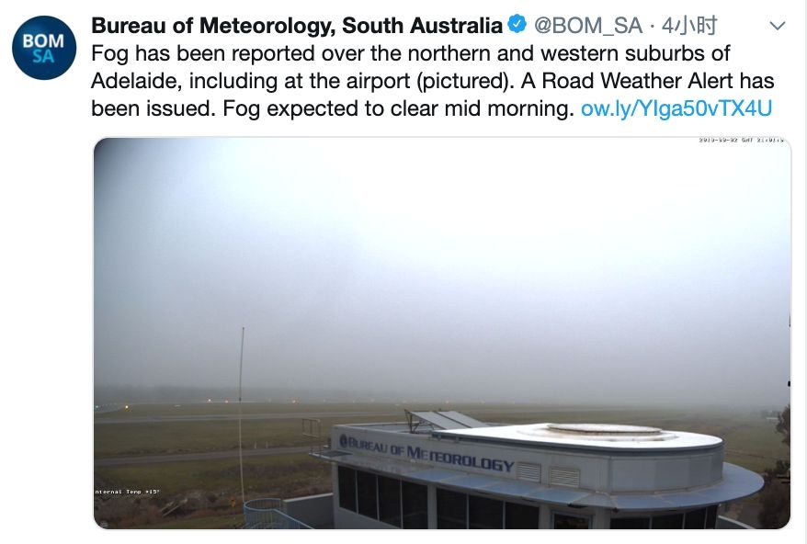Click the circular dome on the building roof
807x544 pixels.
[604, 429]
